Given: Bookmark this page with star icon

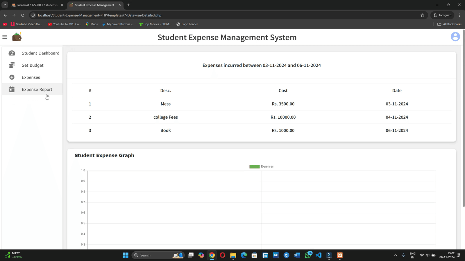Looking at the screenshot, I should click(x=422, y=15).
